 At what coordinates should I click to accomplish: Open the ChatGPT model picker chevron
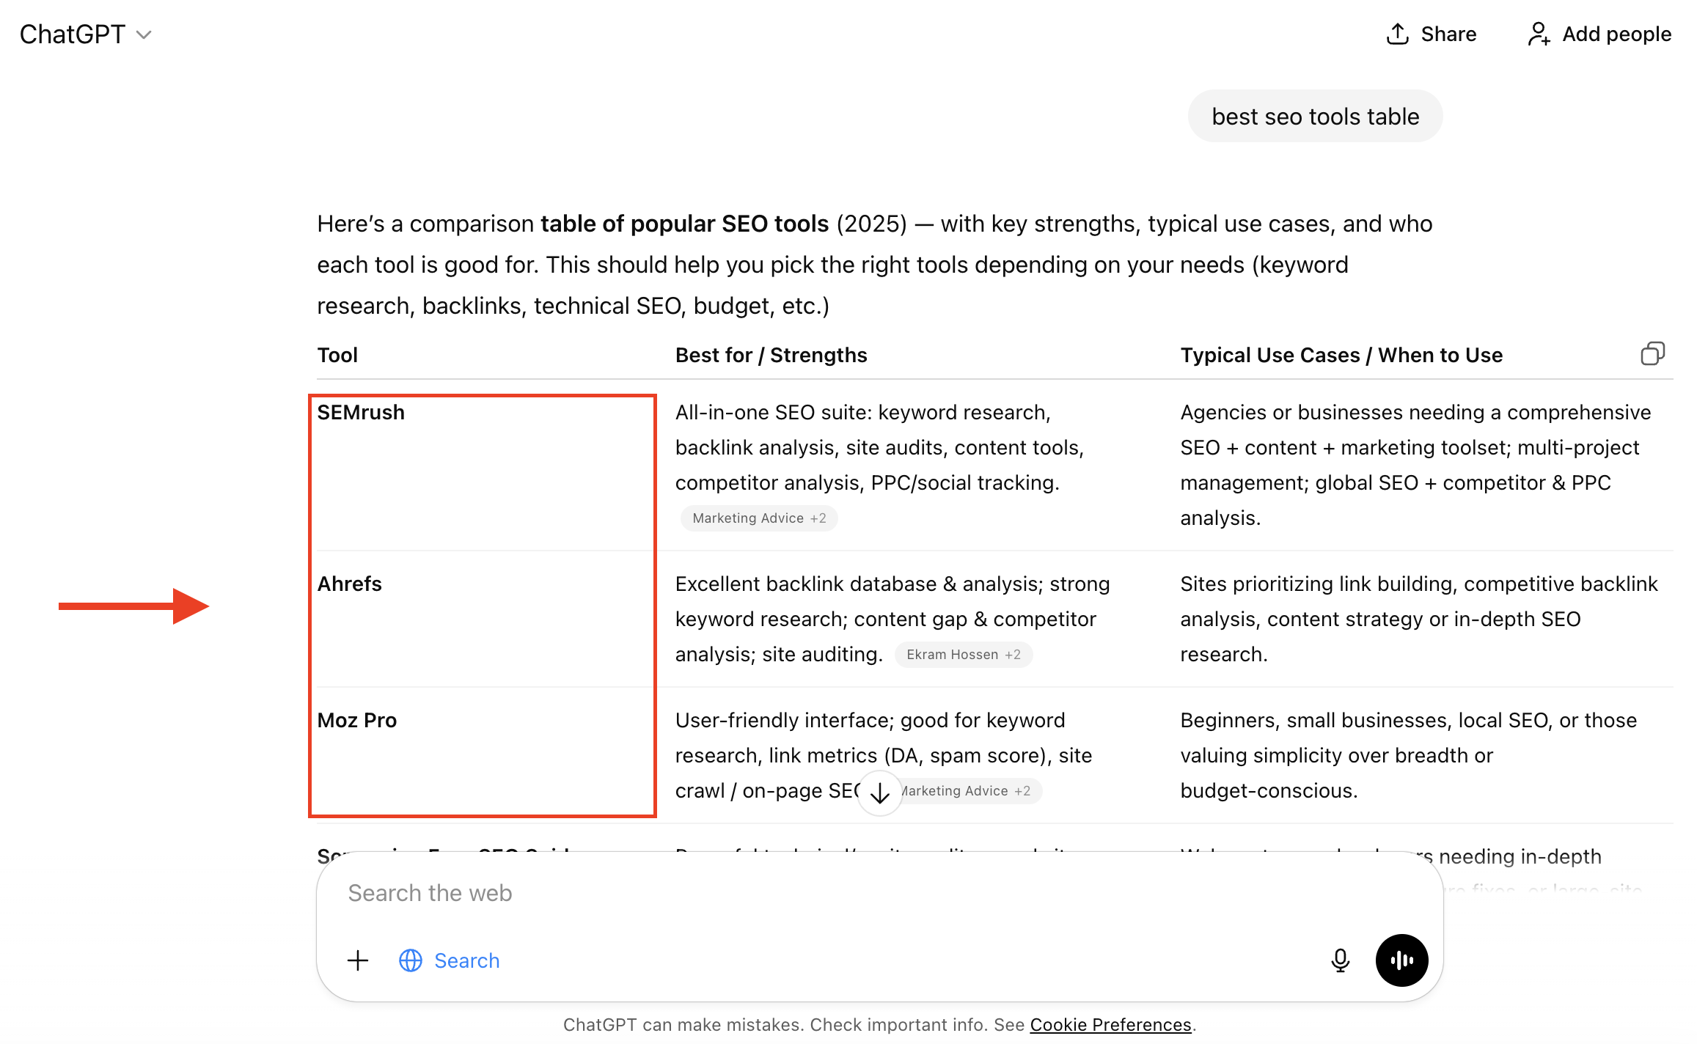[x=144, y=34]
